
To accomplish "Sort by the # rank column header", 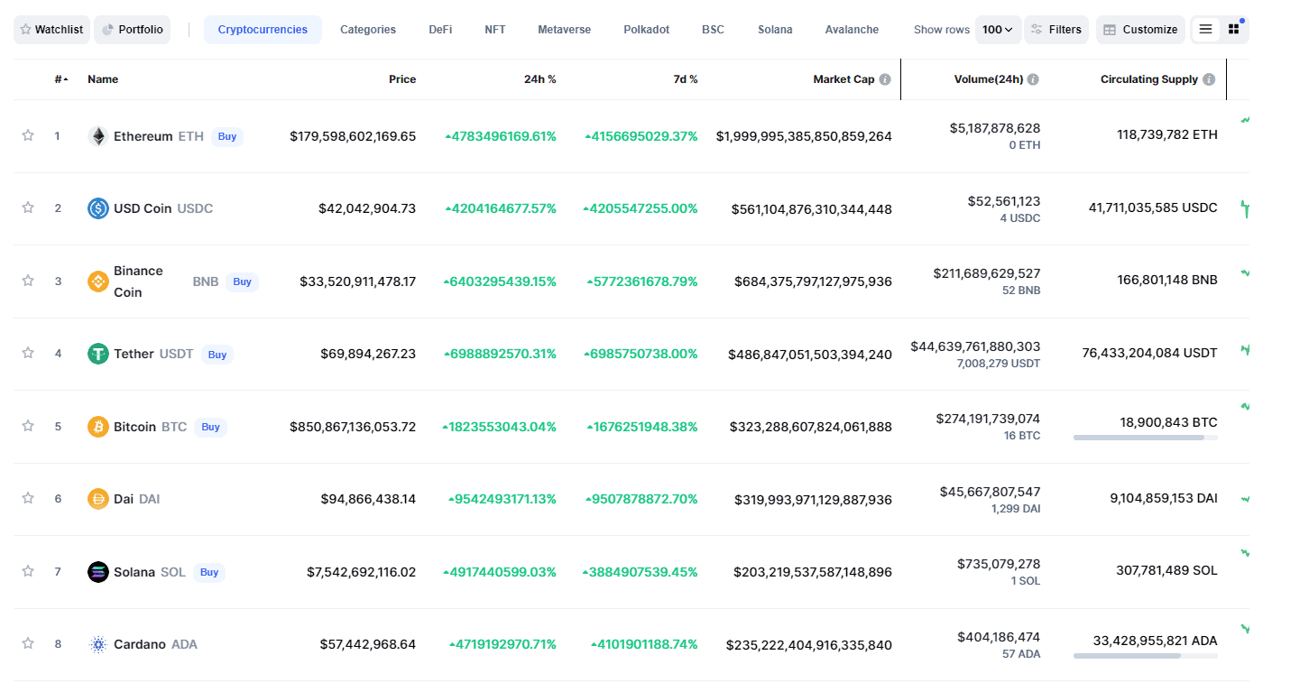I will 61,79.
